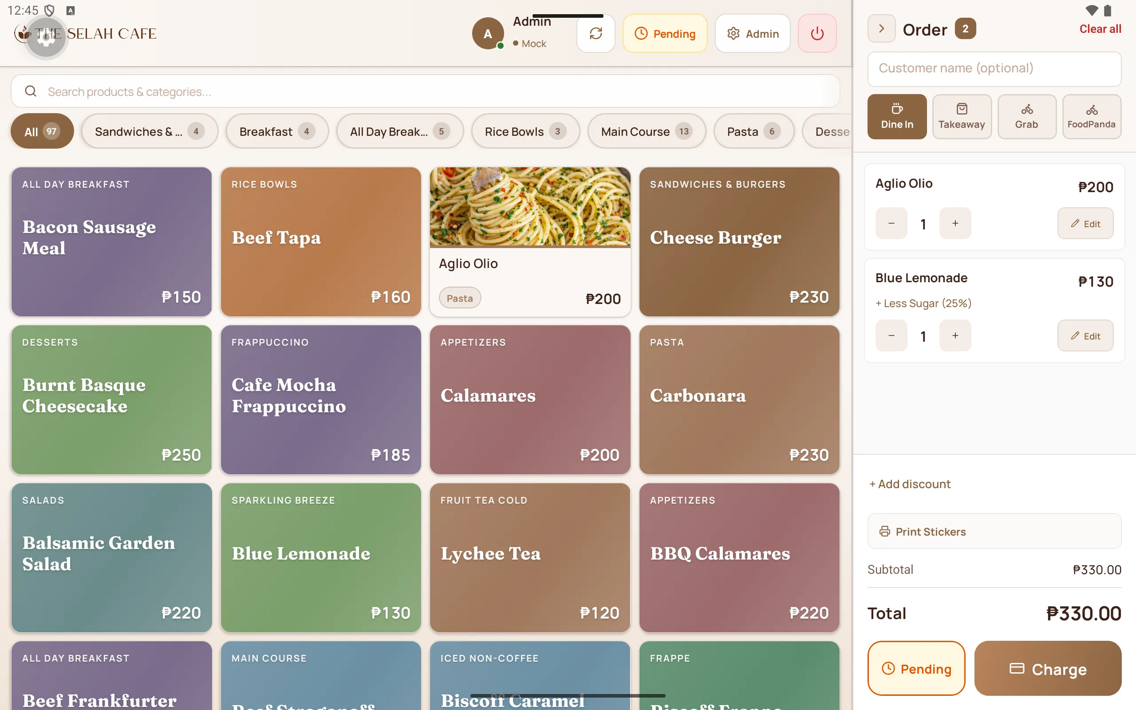Click the Pasta tag on Aglio Olio

(x=460, y=298)
